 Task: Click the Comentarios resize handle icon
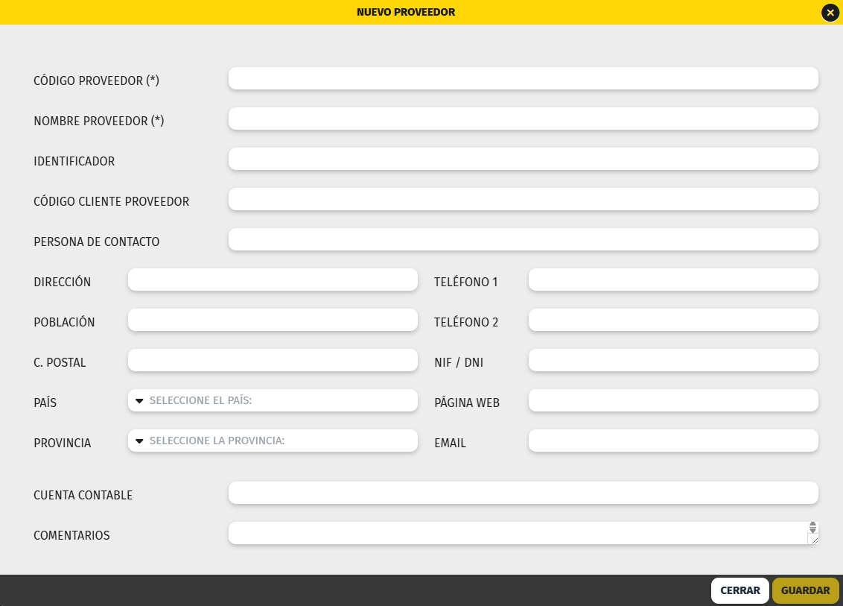pyautogui.click(x=814, y=539)
